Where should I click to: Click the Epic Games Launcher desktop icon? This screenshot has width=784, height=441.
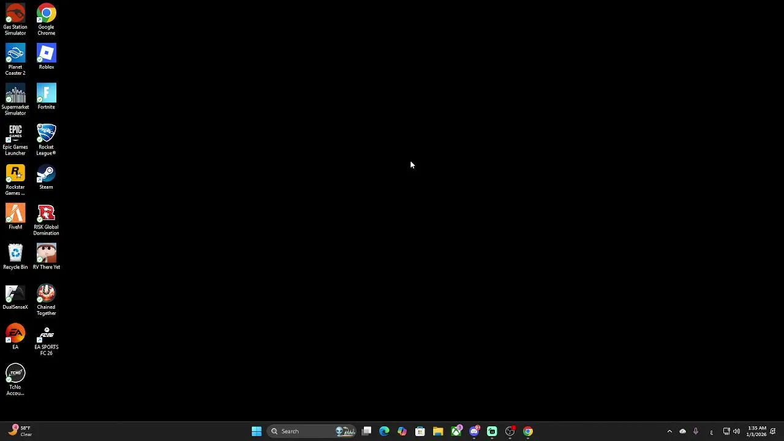[15, 140]
